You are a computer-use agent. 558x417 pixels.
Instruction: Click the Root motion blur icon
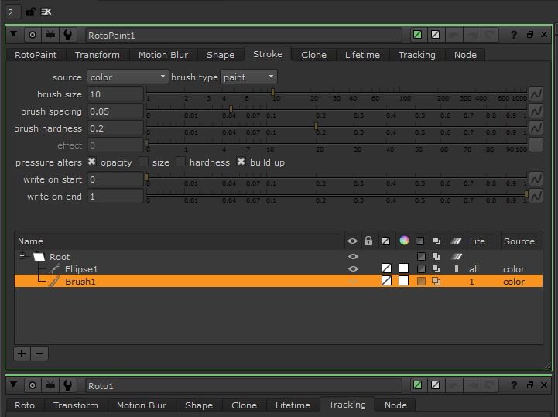457,257
